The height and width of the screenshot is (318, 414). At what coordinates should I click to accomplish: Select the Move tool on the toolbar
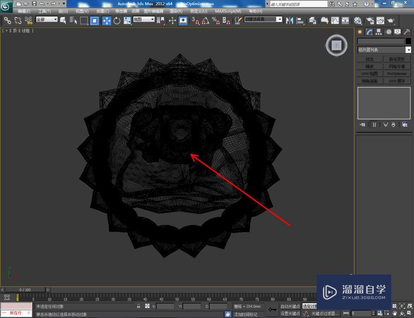106,20
